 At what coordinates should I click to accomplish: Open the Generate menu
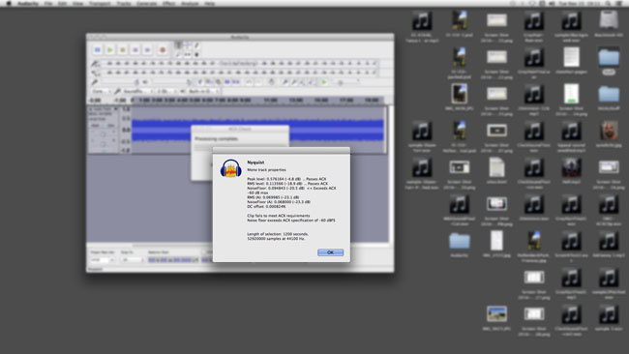pyautogui.click(x=147, y=3)
